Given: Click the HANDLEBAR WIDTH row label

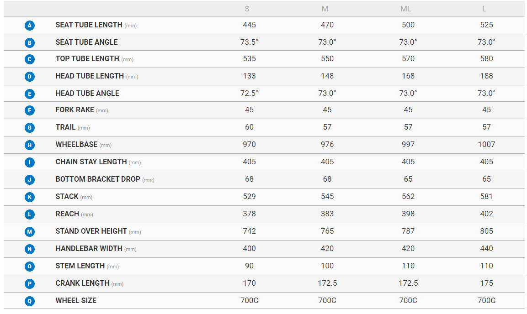Looking at the screenshot, I should click(x=89, y=249).
